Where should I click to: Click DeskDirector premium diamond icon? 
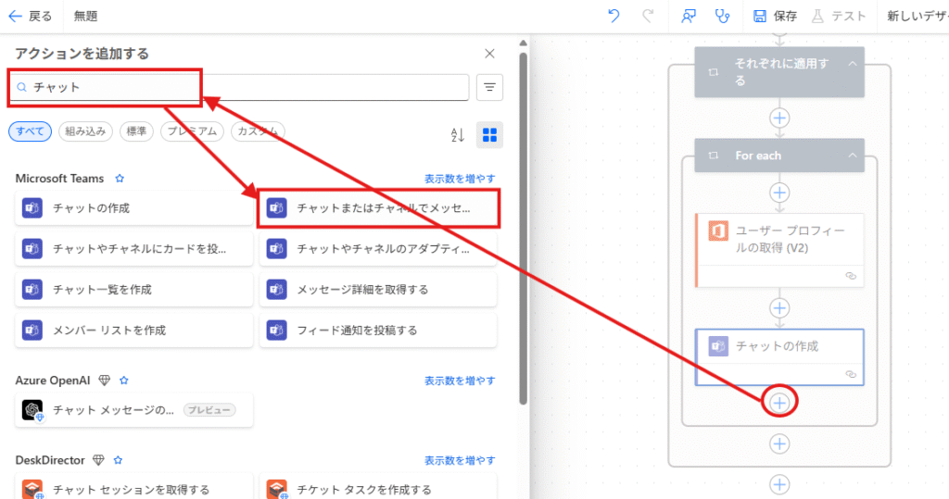click(98, 460)
